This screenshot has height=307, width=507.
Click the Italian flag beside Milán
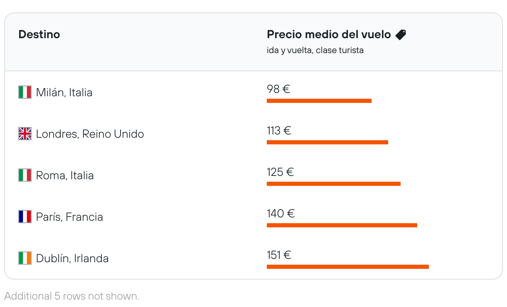click(25, 92)
